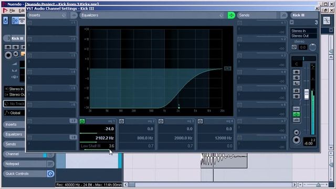
Task: Open Equalizers tab in inspector
Action: [14, 134]
